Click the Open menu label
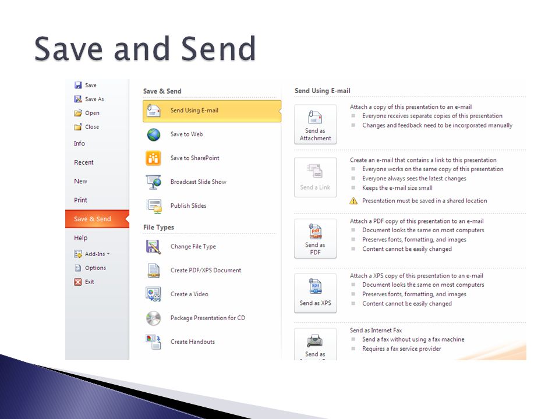 point(92,113)
